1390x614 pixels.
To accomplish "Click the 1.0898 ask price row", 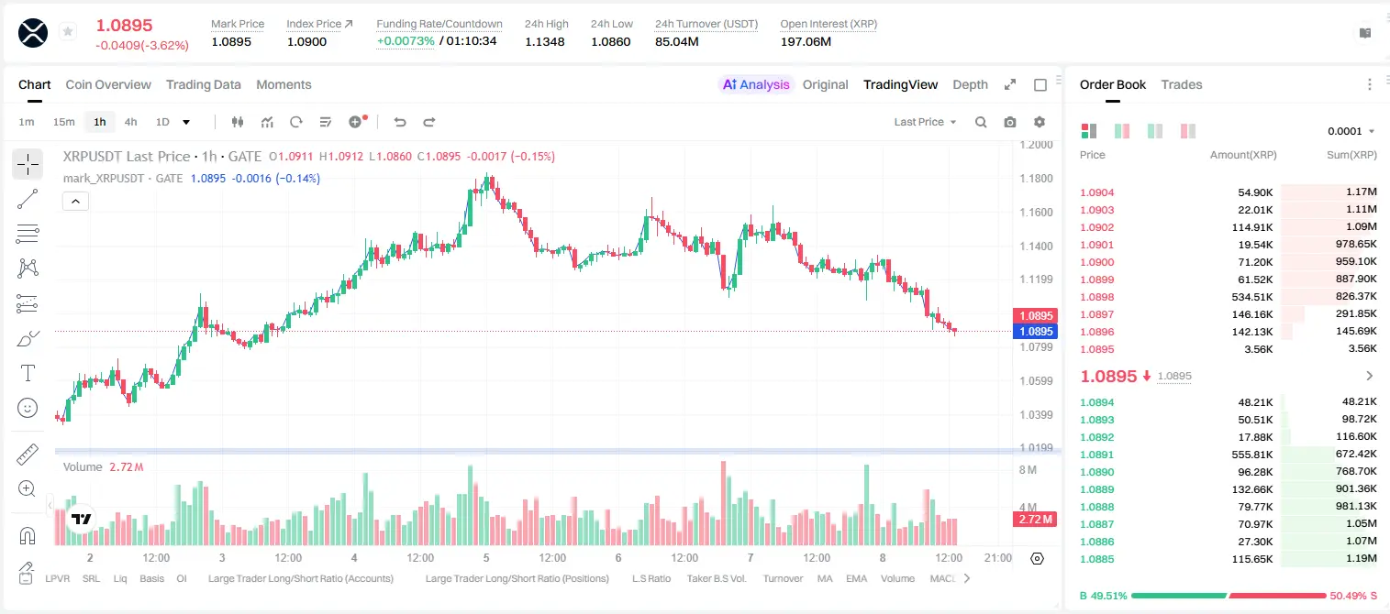I will coord(1229,297).
